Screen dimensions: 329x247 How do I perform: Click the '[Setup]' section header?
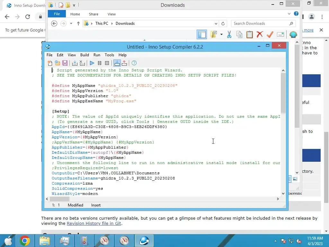click(x=61, y=111)
